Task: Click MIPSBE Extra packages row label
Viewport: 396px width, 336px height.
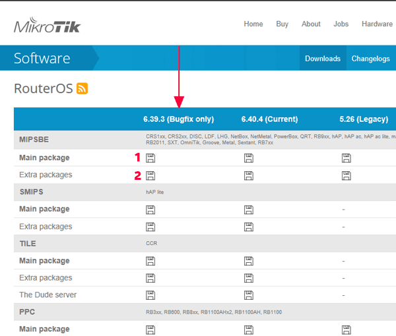Action: tap(46, 175)
